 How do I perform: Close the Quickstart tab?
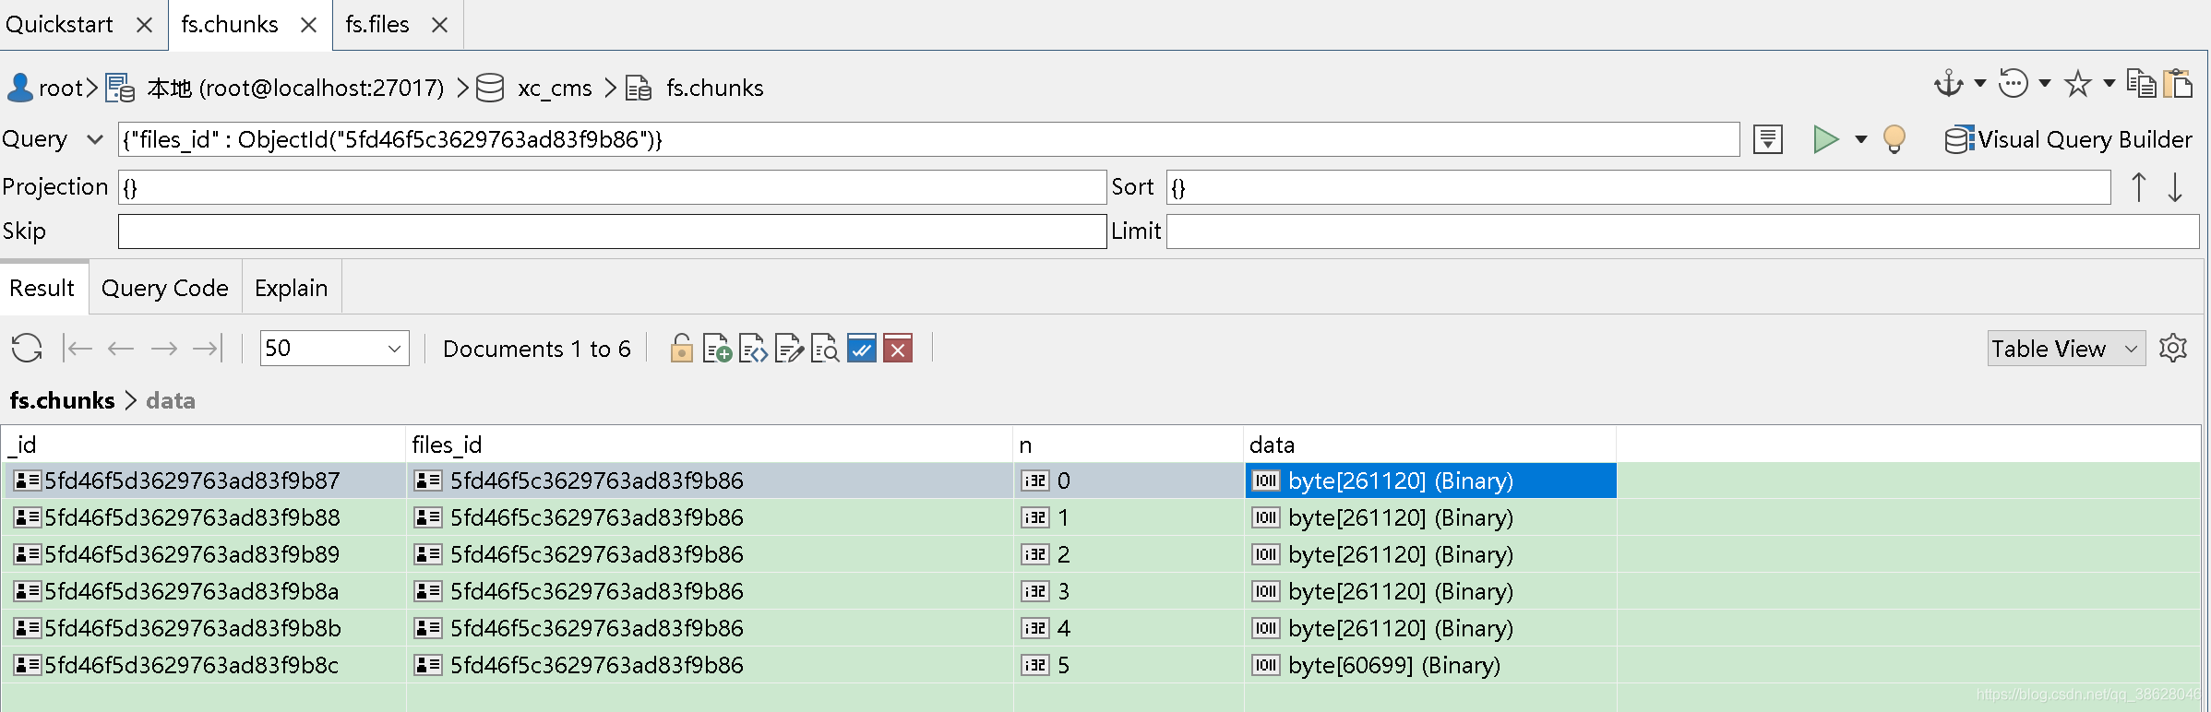pyautogui.click(x=144, y=26)
